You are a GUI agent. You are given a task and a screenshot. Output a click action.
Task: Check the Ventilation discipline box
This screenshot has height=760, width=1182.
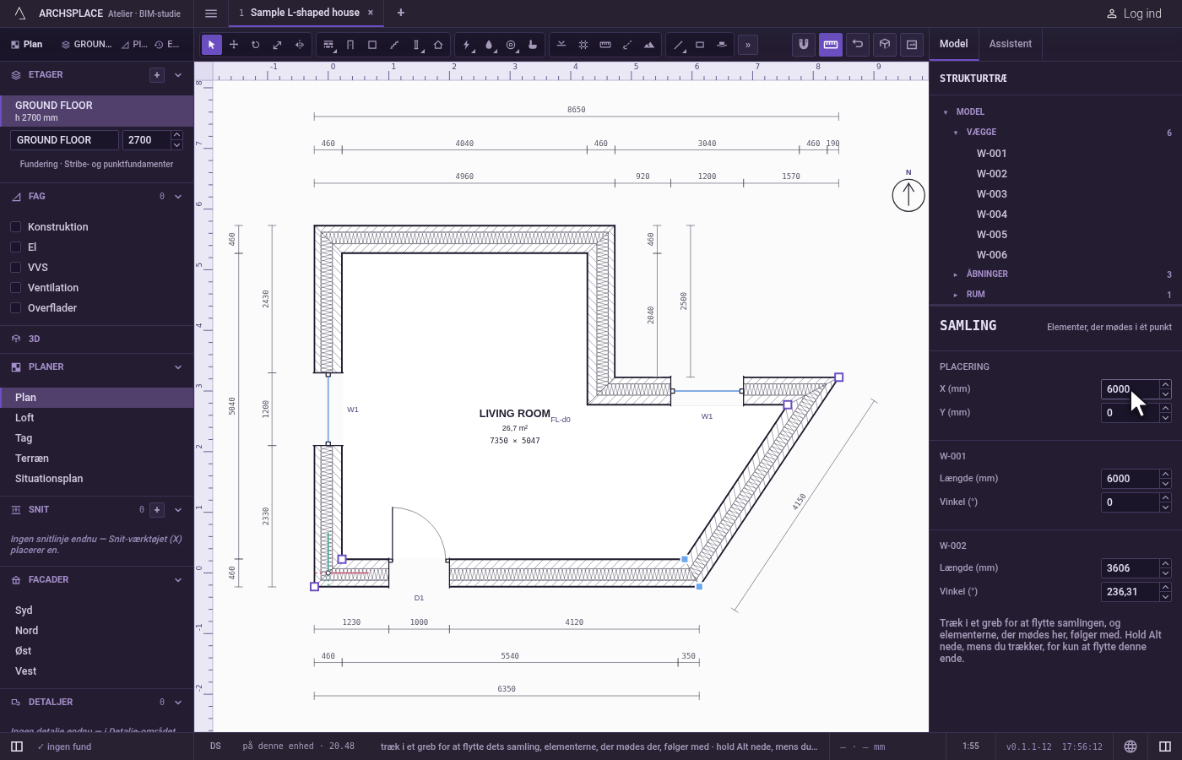(15, 287)
